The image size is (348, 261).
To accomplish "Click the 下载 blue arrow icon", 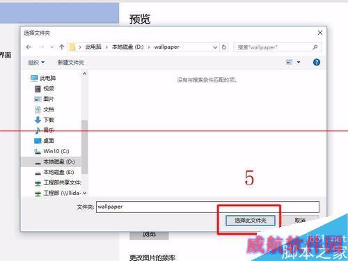I will click(38, 120).
